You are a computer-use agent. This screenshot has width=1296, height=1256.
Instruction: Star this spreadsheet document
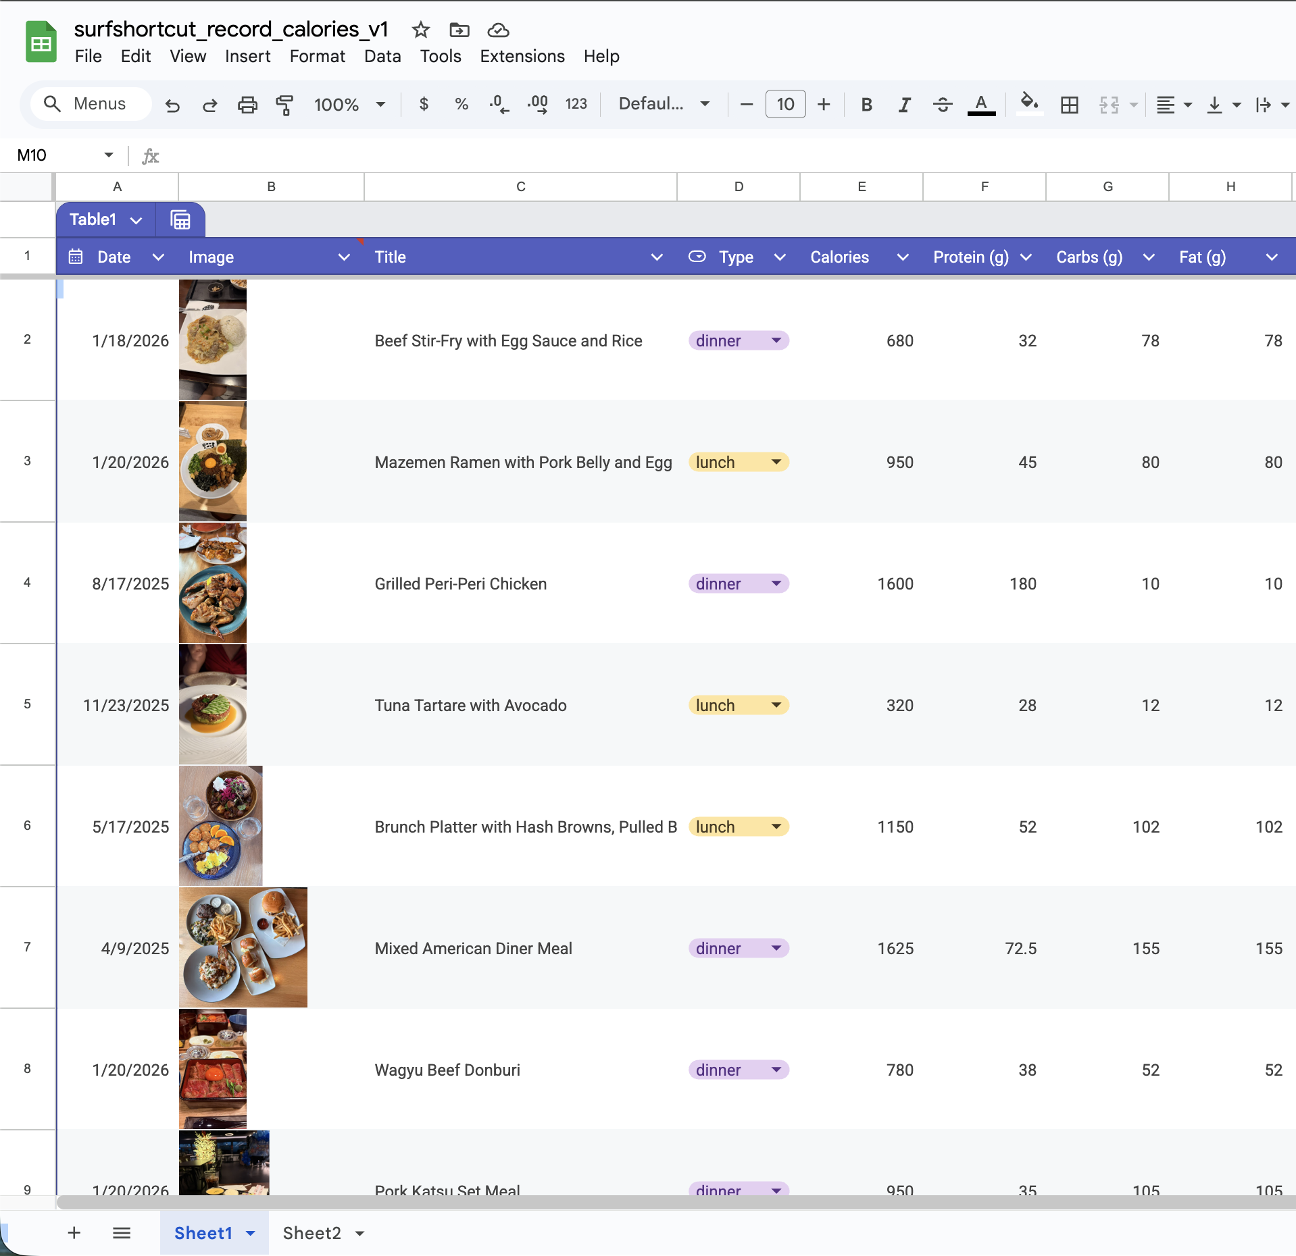(420, 30)
